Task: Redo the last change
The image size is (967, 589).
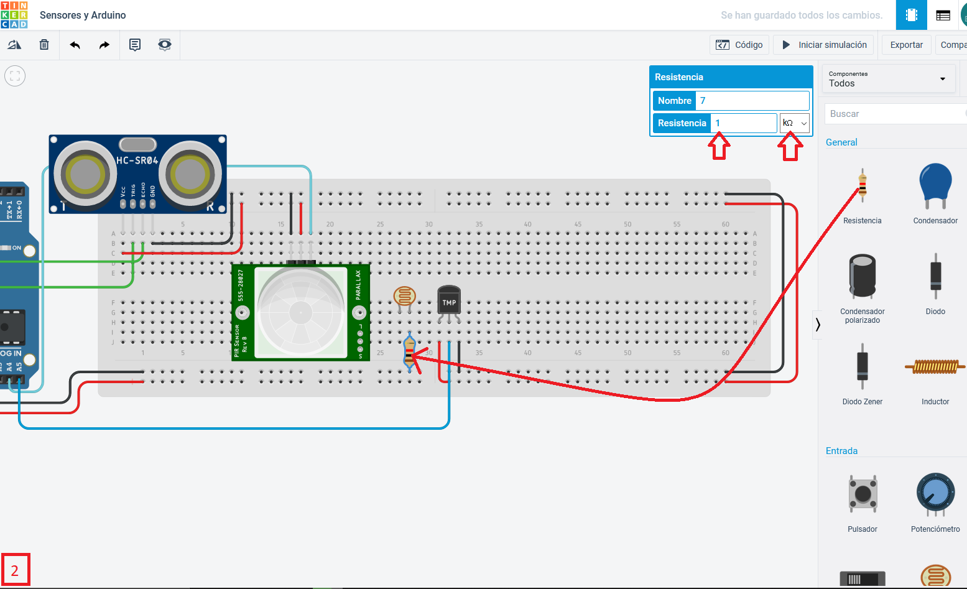Action: click(104, 44)
